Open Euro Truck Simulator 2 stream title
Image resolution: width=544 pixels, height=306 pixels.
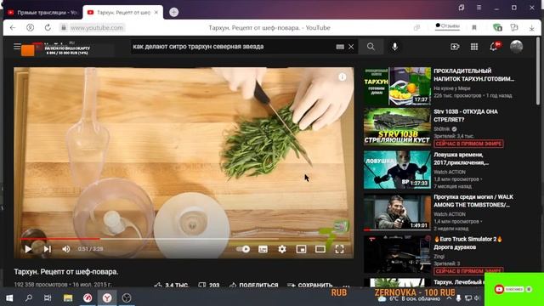pos(468,243)
